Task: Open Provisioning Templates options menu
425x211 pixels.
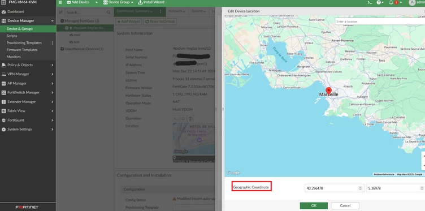Action: pyautogui.click(x=53, y=43)
